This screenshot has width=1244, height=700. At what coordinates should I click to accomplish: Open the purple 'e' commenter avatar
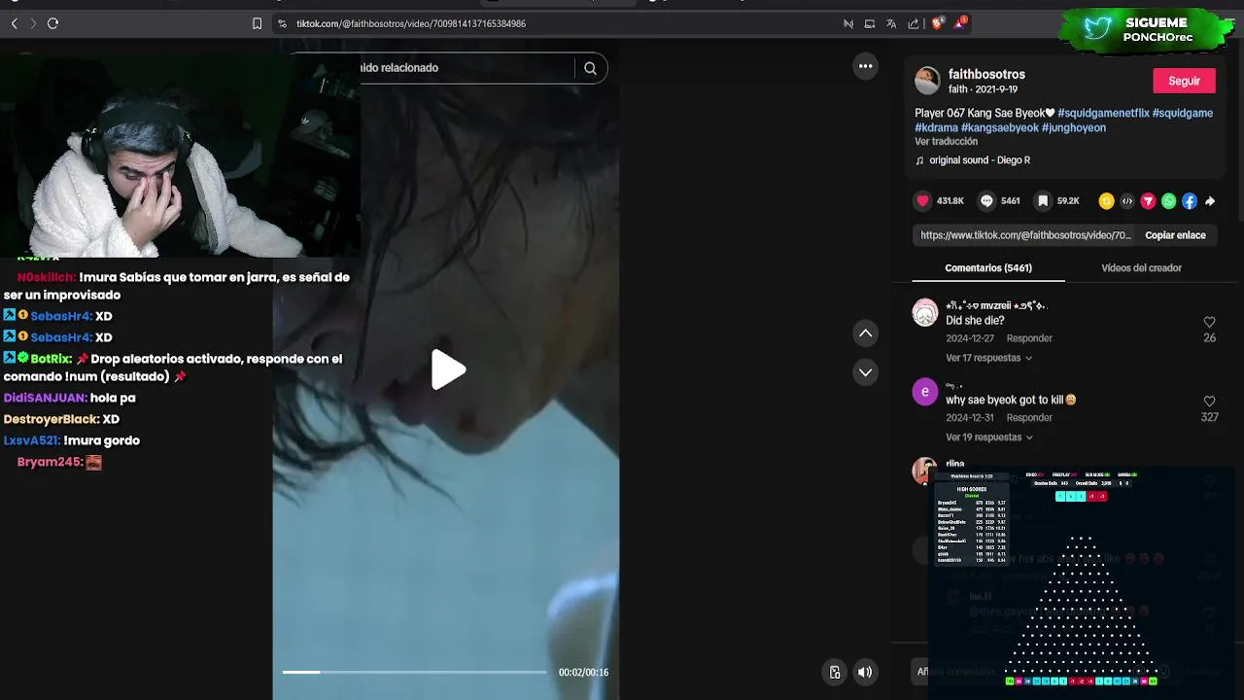(925, 392)
